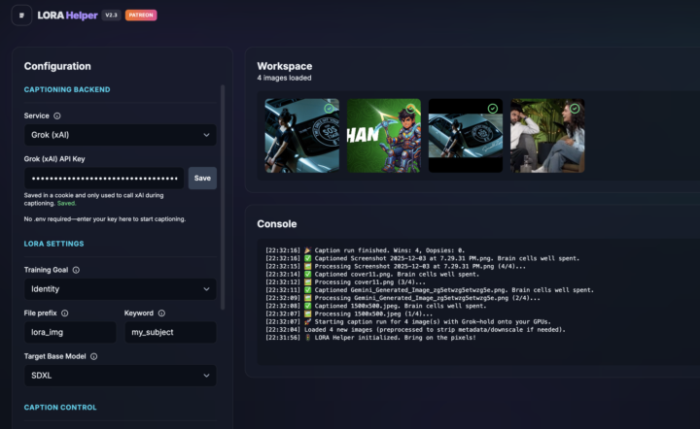Click the 'No .env required' hint text
The image size is (700, 429).
(105, 219)
